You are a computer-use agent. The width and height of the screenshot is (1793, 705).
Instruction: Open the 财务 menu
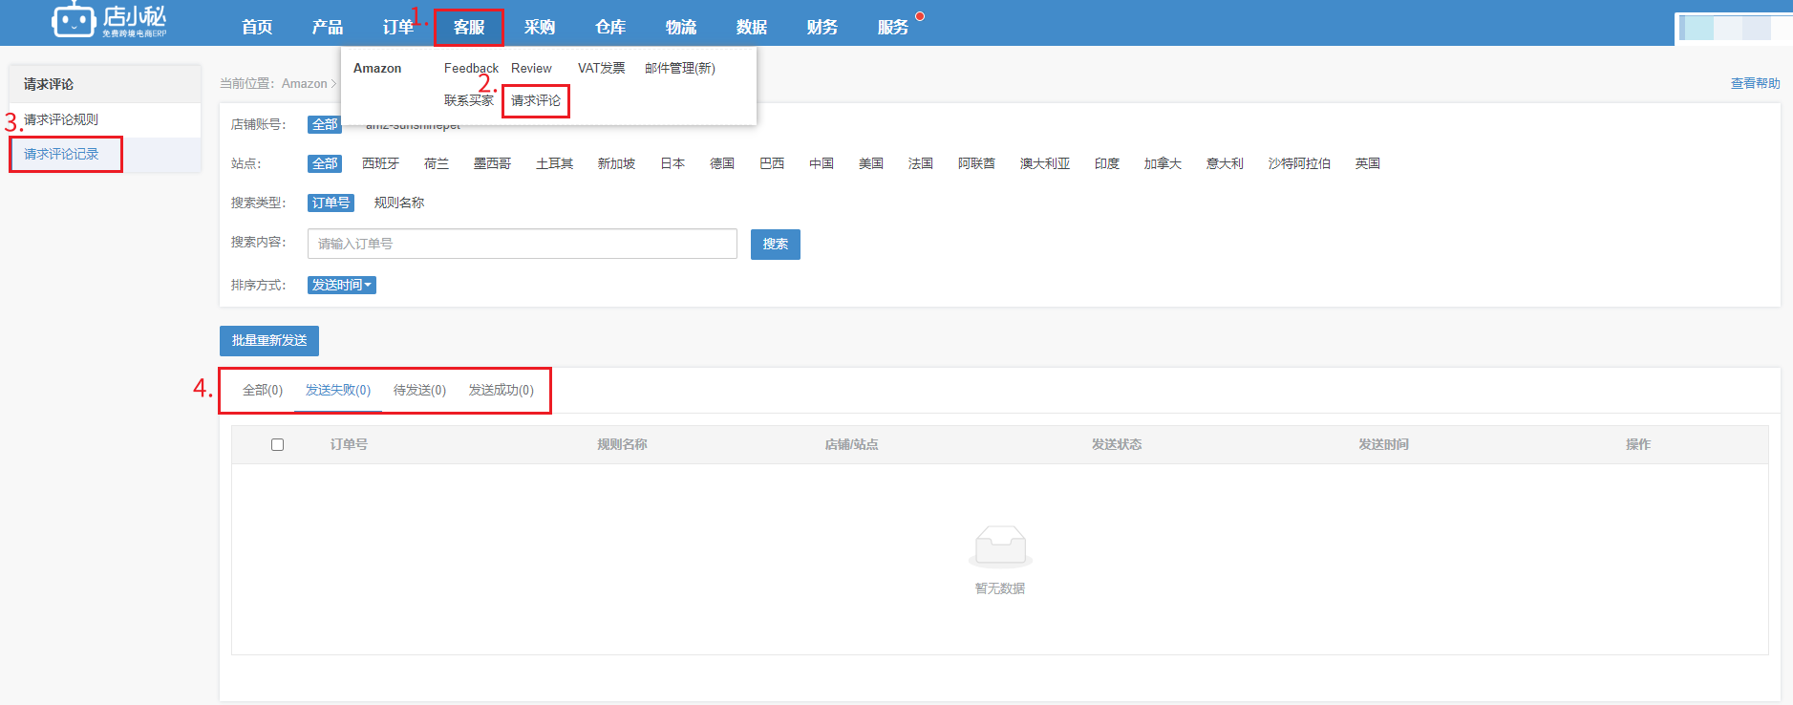point(822,27)
